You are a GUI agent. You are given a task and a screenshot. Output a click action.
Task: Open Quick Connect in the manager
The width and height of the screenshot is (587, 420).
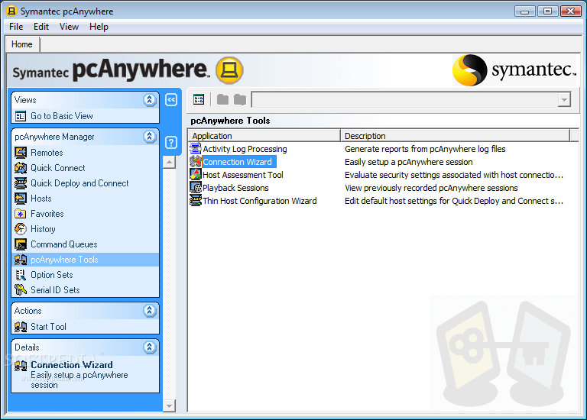(x=58, y=168)
